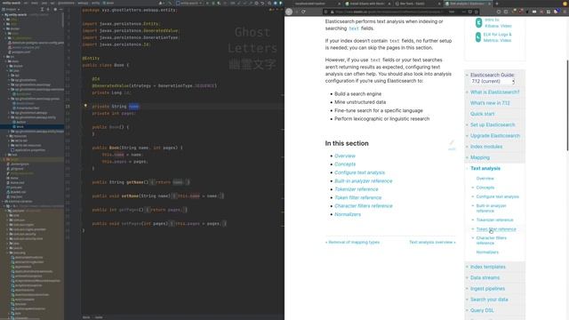Open Tokenizer reference in sidebar
569x320 pixels.
(494, 220)
